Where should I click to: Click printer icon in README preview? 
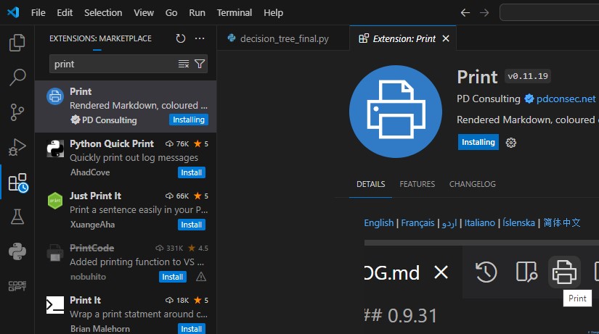click(564, 272)
